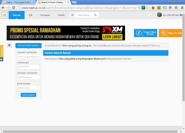Open the Groupee tab
This screenshot has height=133, width=185.
(45, 15)
